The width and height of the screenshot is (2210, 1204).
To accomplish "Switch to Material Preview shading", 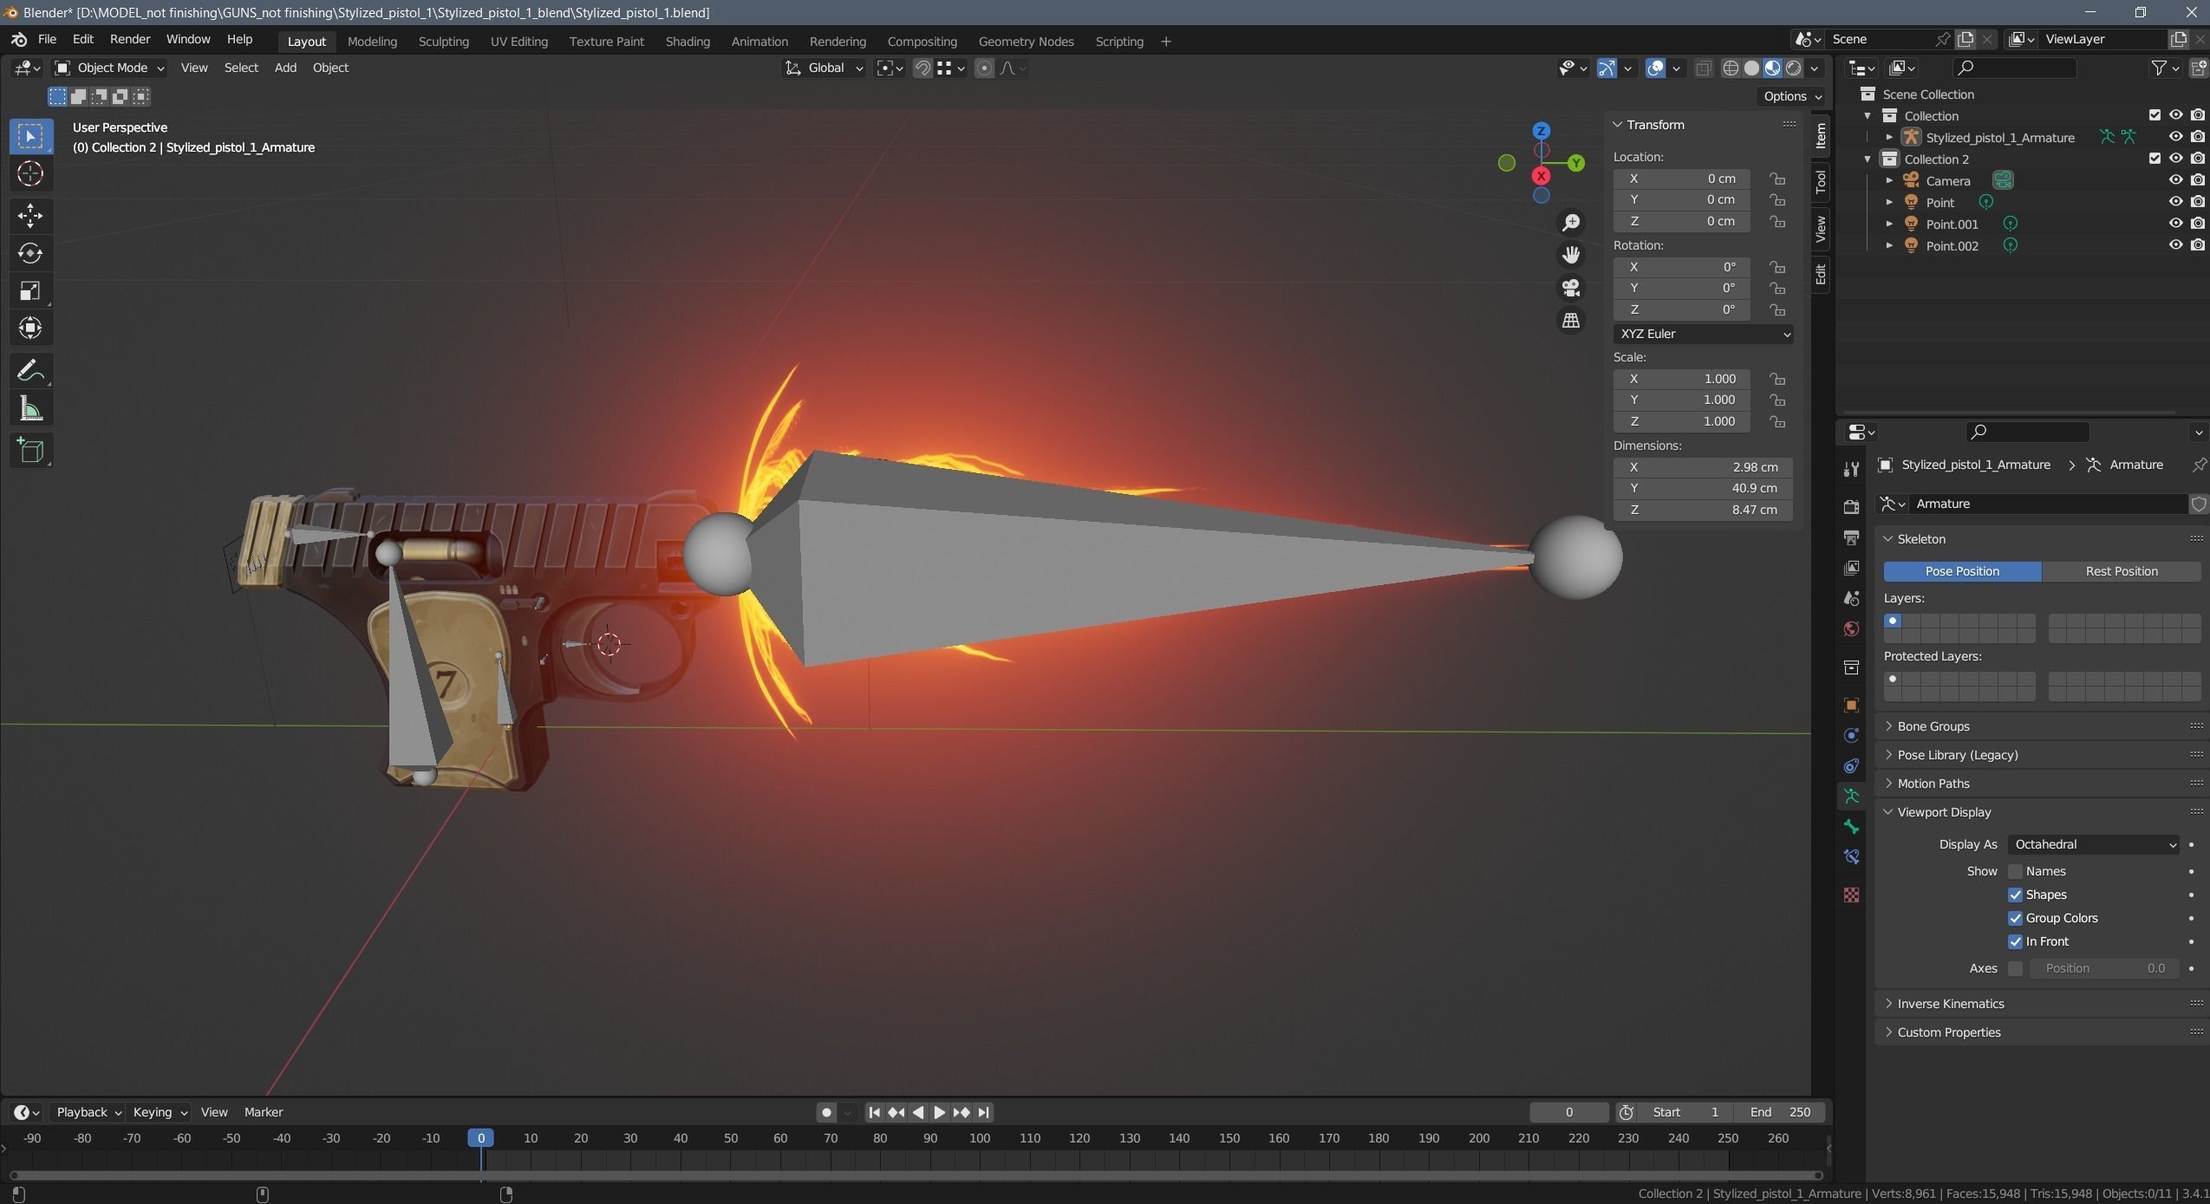I will (x=1772, y=68).
